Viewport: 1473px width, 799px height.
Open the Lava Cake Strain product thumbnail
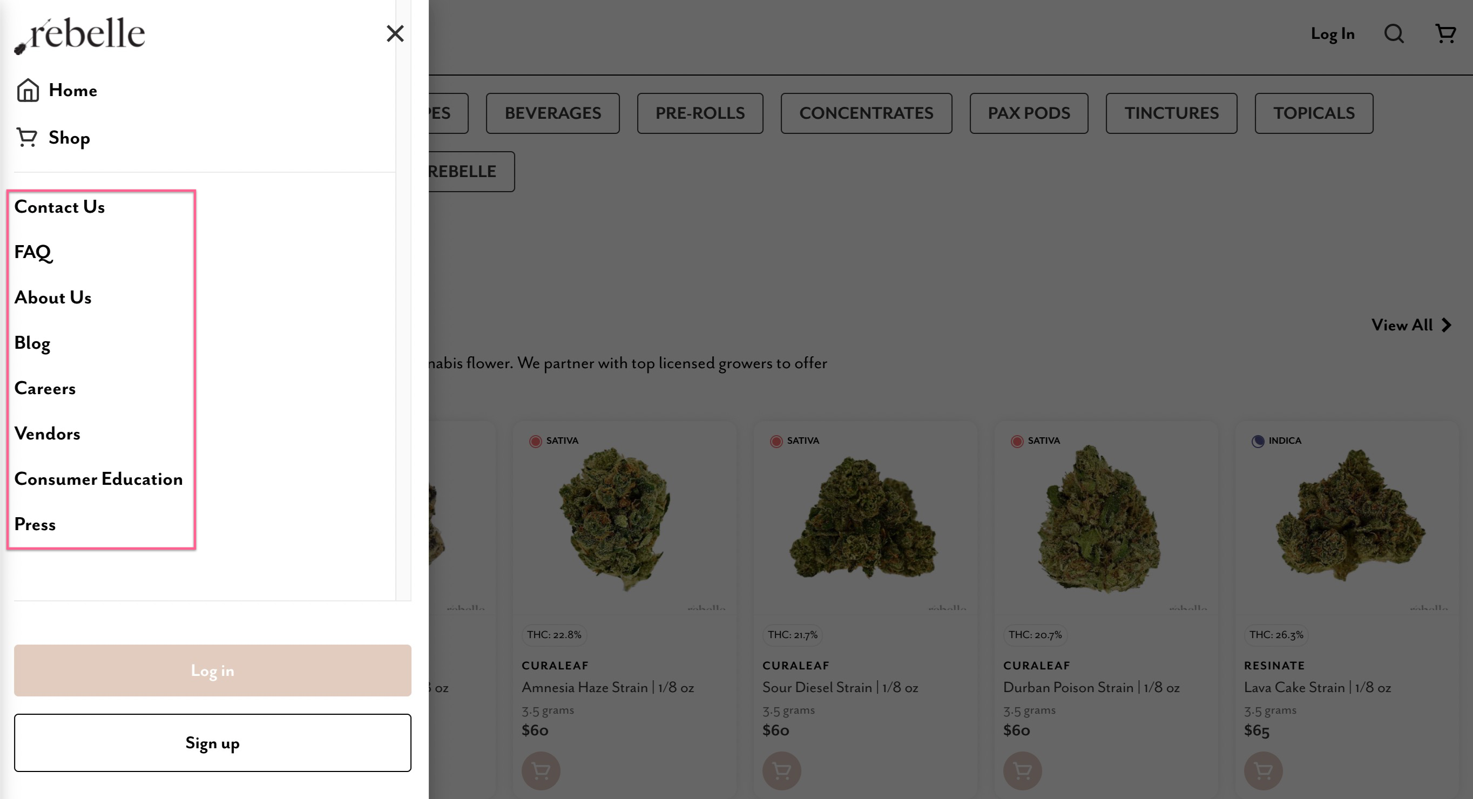[x=1347, y=517]
